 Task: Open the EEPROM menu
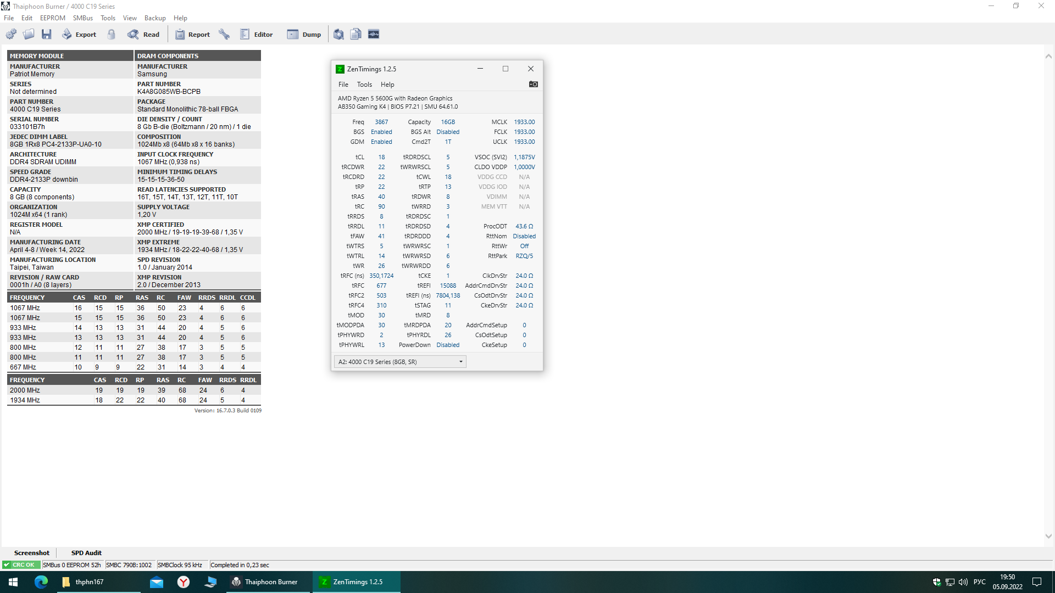[52, 18]
